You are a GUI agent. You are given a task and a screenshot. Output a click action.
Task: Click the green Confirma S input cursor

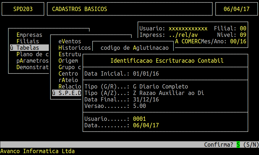(238, 145)
